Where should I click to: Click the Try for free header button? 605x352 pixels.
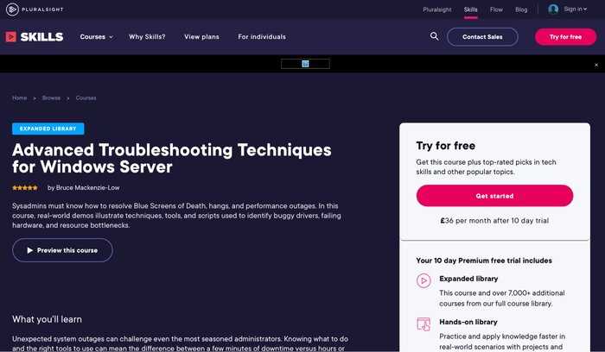coord(565,37)
